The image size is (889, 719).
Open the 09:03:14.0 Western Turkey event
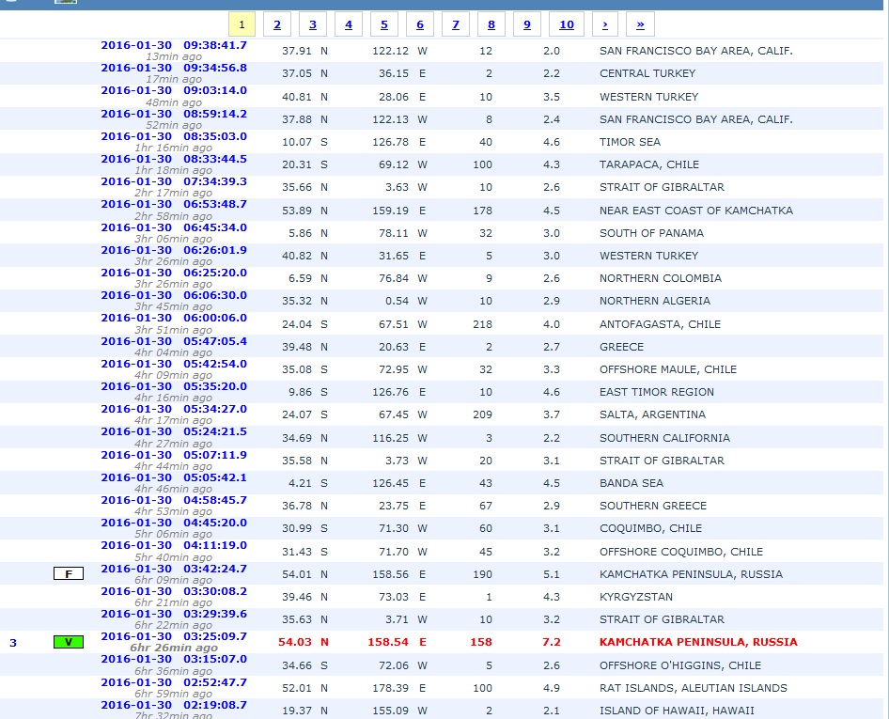tap(174, 90)
